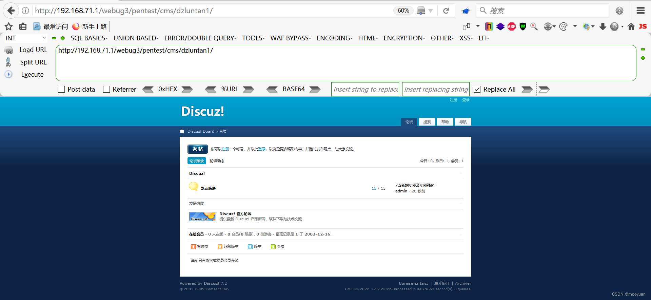Shrink URL box with right-side minus icon
The width and height of the screenshot is (651, 300).
(x=643, y=50)
